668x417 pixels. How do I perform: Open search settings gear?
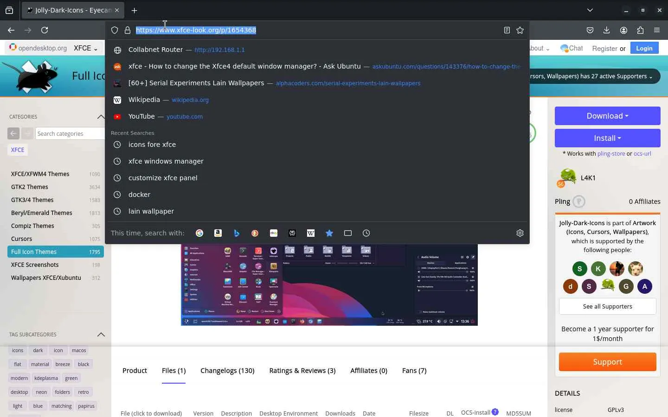pyautogui.click(x=520, y=233)
